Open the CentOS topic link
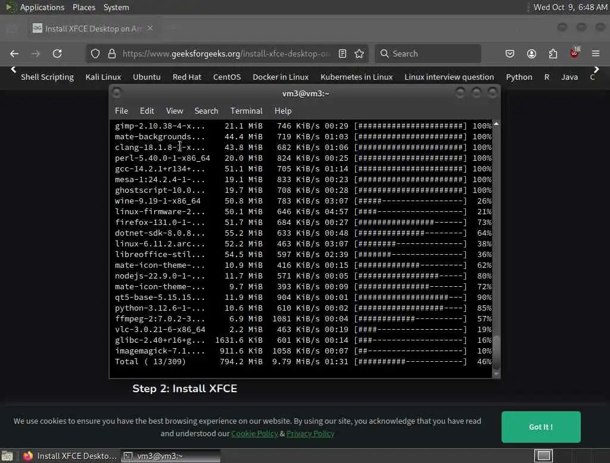Screen dimensions: 610x463 [x=227, y=77]
